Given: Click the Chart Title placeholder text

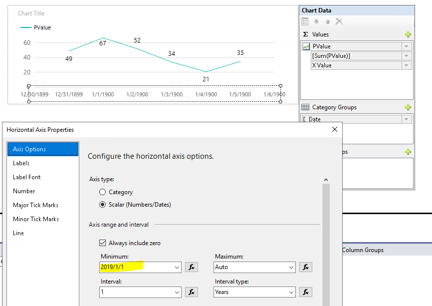Looking at the screenshot, I should [31, 13].
